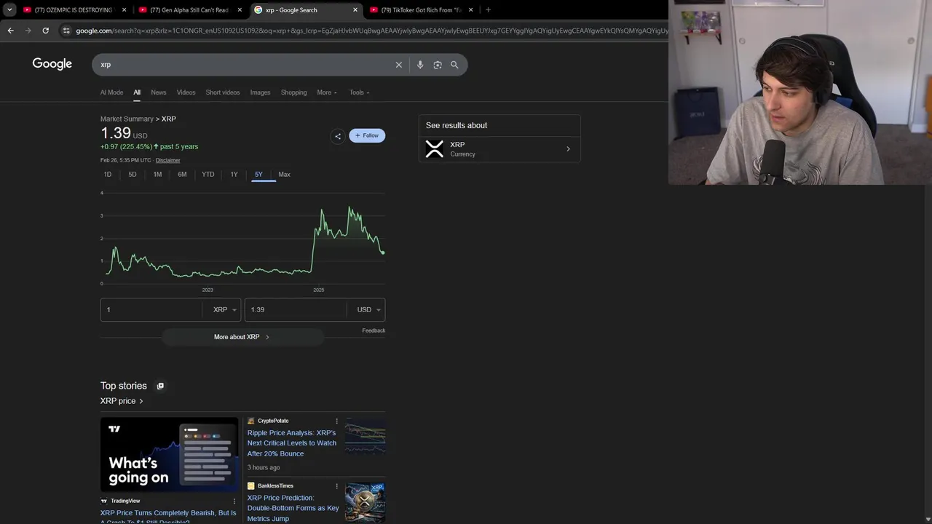Open a new browser tab
932x524 pixels.
(x=488, y=10)
